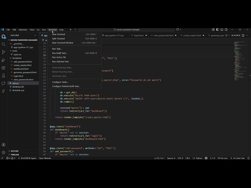This screenshot has width=251, height=188.
Task: Click the Copilot status bar icon
Action: pyautogui.click(x=206, y=158)
